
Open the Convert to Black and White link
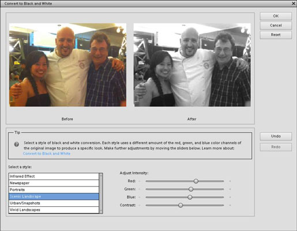tap(47, 154)
